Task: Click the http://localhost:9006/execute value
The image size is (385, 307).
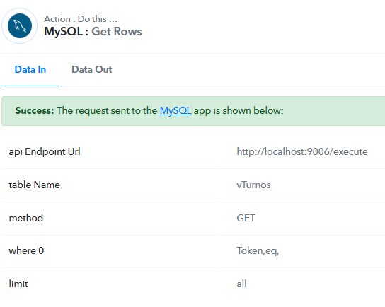Action: [x=302, y=151]
